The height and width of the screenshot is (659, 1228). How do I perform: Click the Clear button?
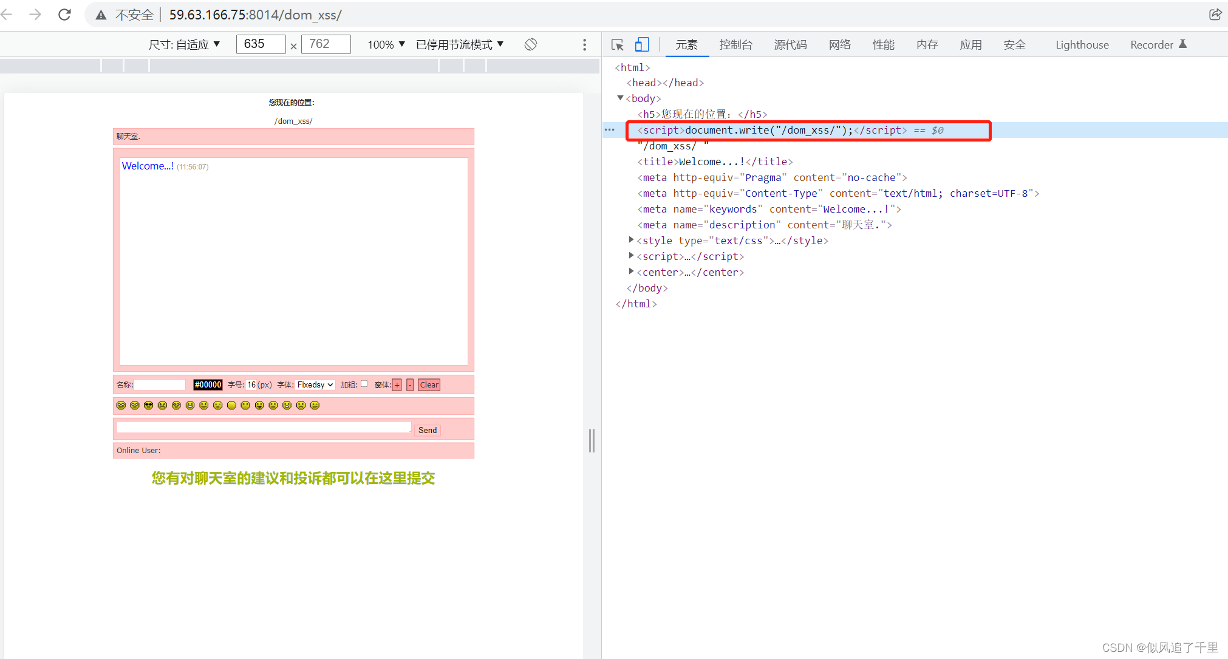(x=429, y=384)
